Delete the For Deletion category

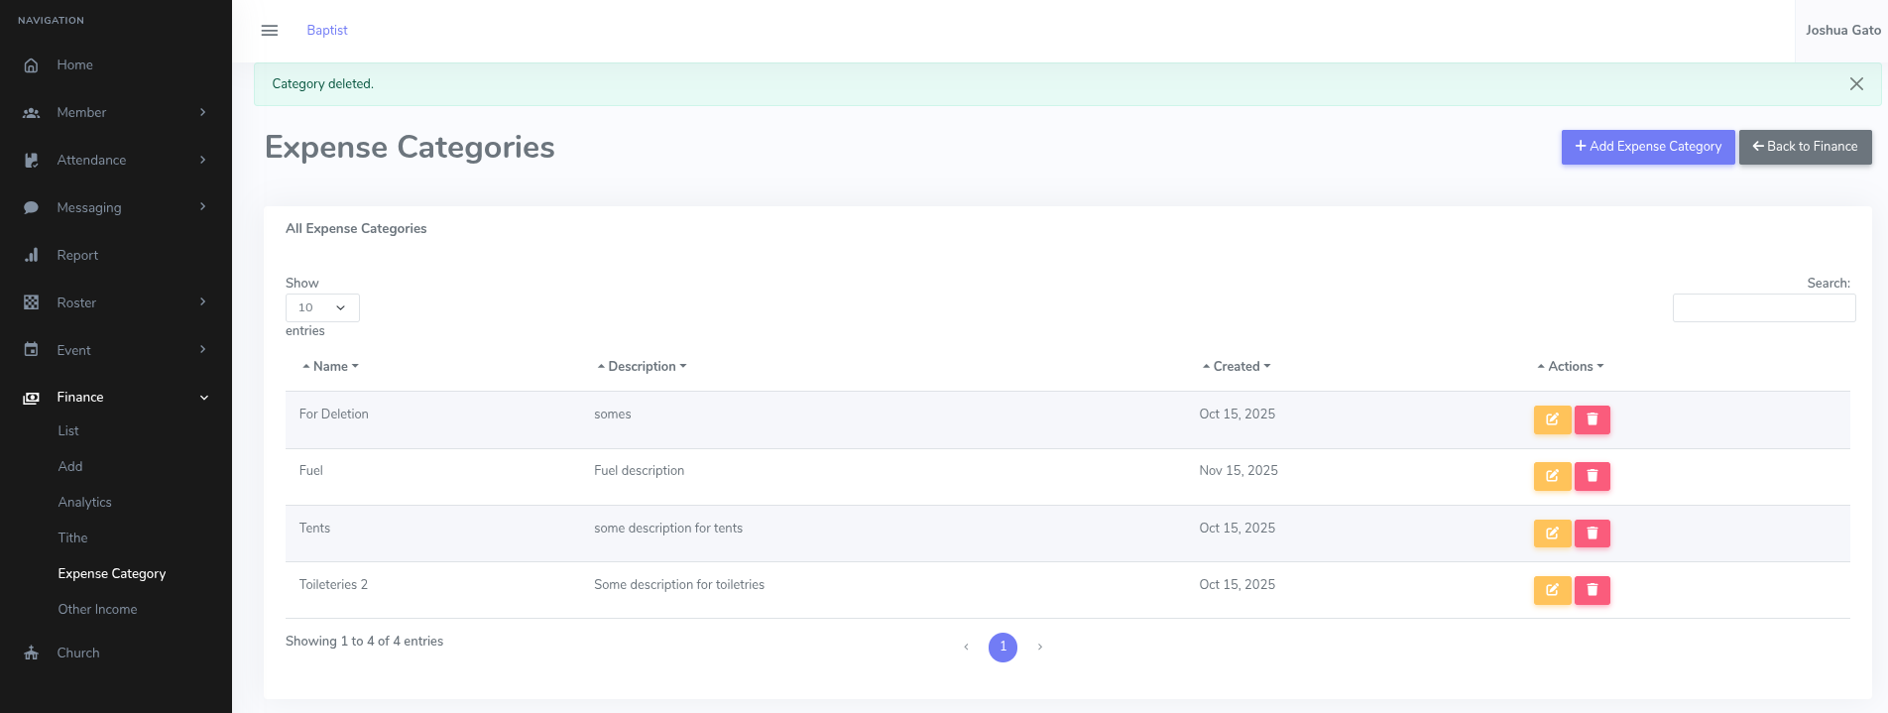pyautogui.click(x=1592, y=420)
